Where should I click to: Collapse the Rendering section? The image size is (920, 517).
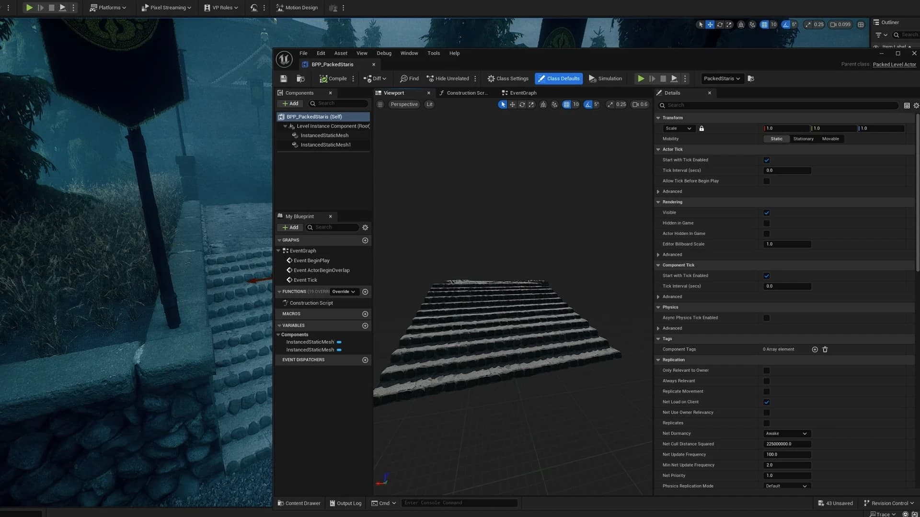tap(658, 202)
